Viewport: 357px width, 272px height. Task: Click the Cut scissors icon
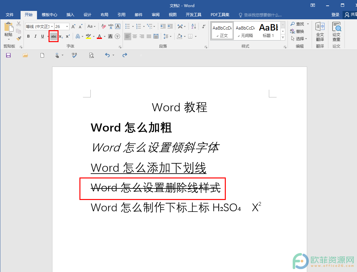(x=19, y=24)
